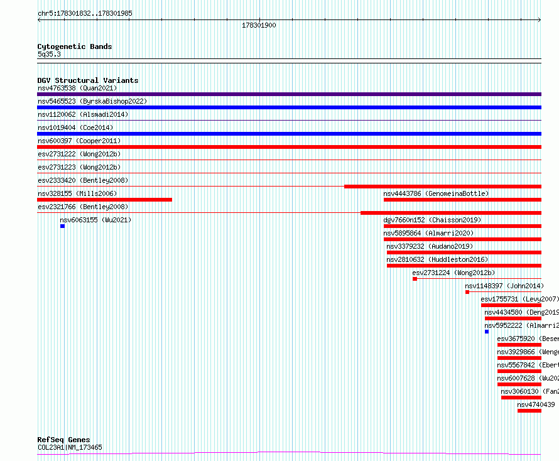Click the nsv6063155 (Wu2021) label
Screen dimensions: 559x461
(95, 220)
